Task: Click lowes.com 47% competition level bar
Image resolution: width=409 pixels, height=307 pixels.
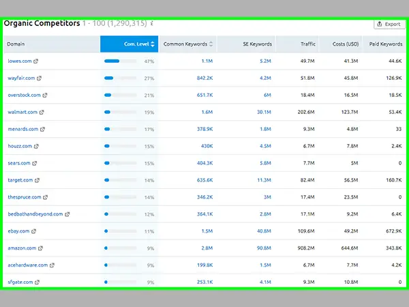Action: [120, 61]
